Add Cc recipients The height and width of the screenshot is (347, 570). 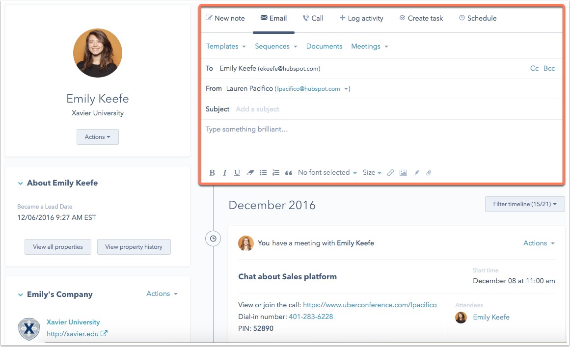tap(534, 68)
